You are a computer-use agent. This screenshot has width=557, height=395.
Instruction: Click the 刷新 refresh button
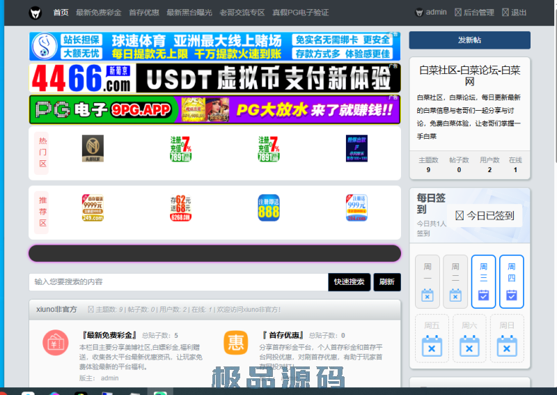coord(387,282)
